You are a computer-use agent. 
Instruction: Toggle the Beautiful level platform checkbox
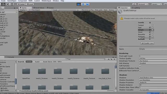pos(150,34)
